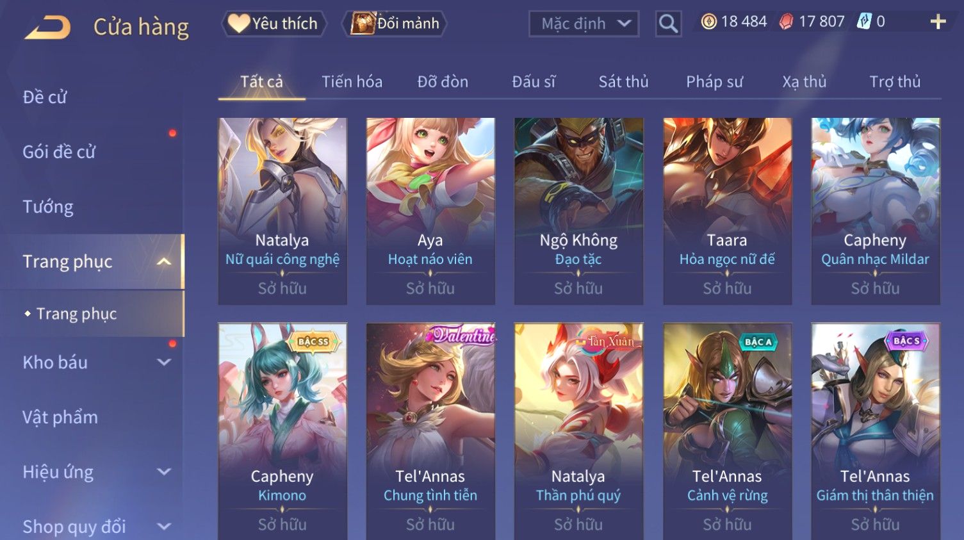Open Yêu thích heart favorites
Image resolution: width=964 pixels, height=540 pixels.
(x=274, y=24)
